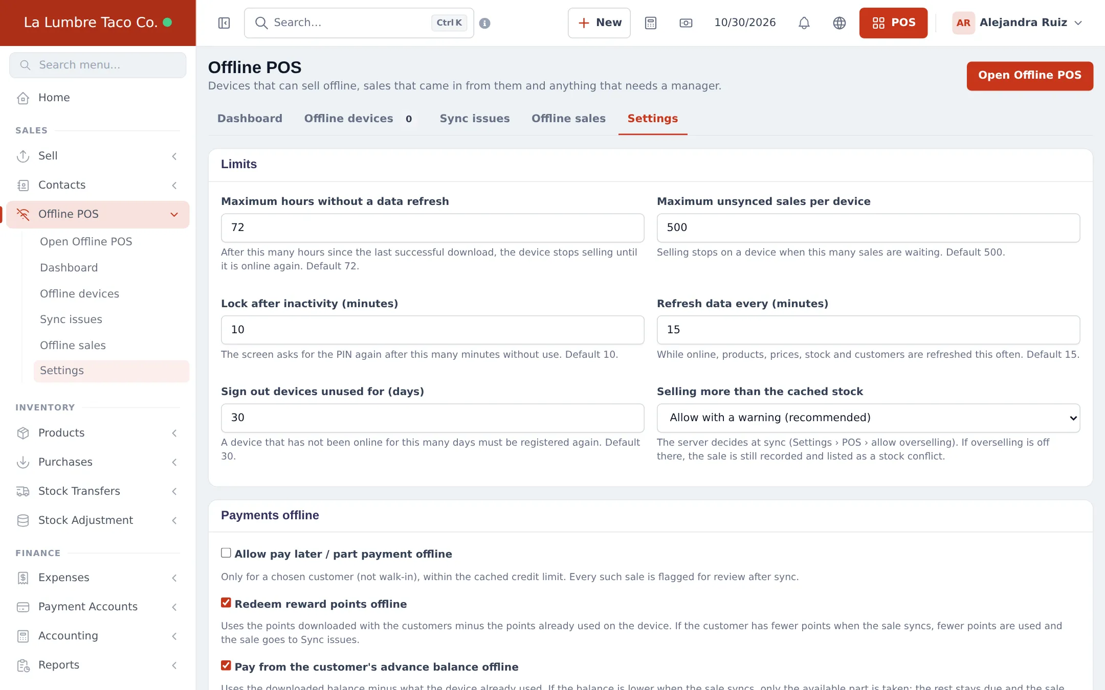The width and height of the screenshot is (1105, 690).
Task: Click the red POS button
Action: click(893, 23)
